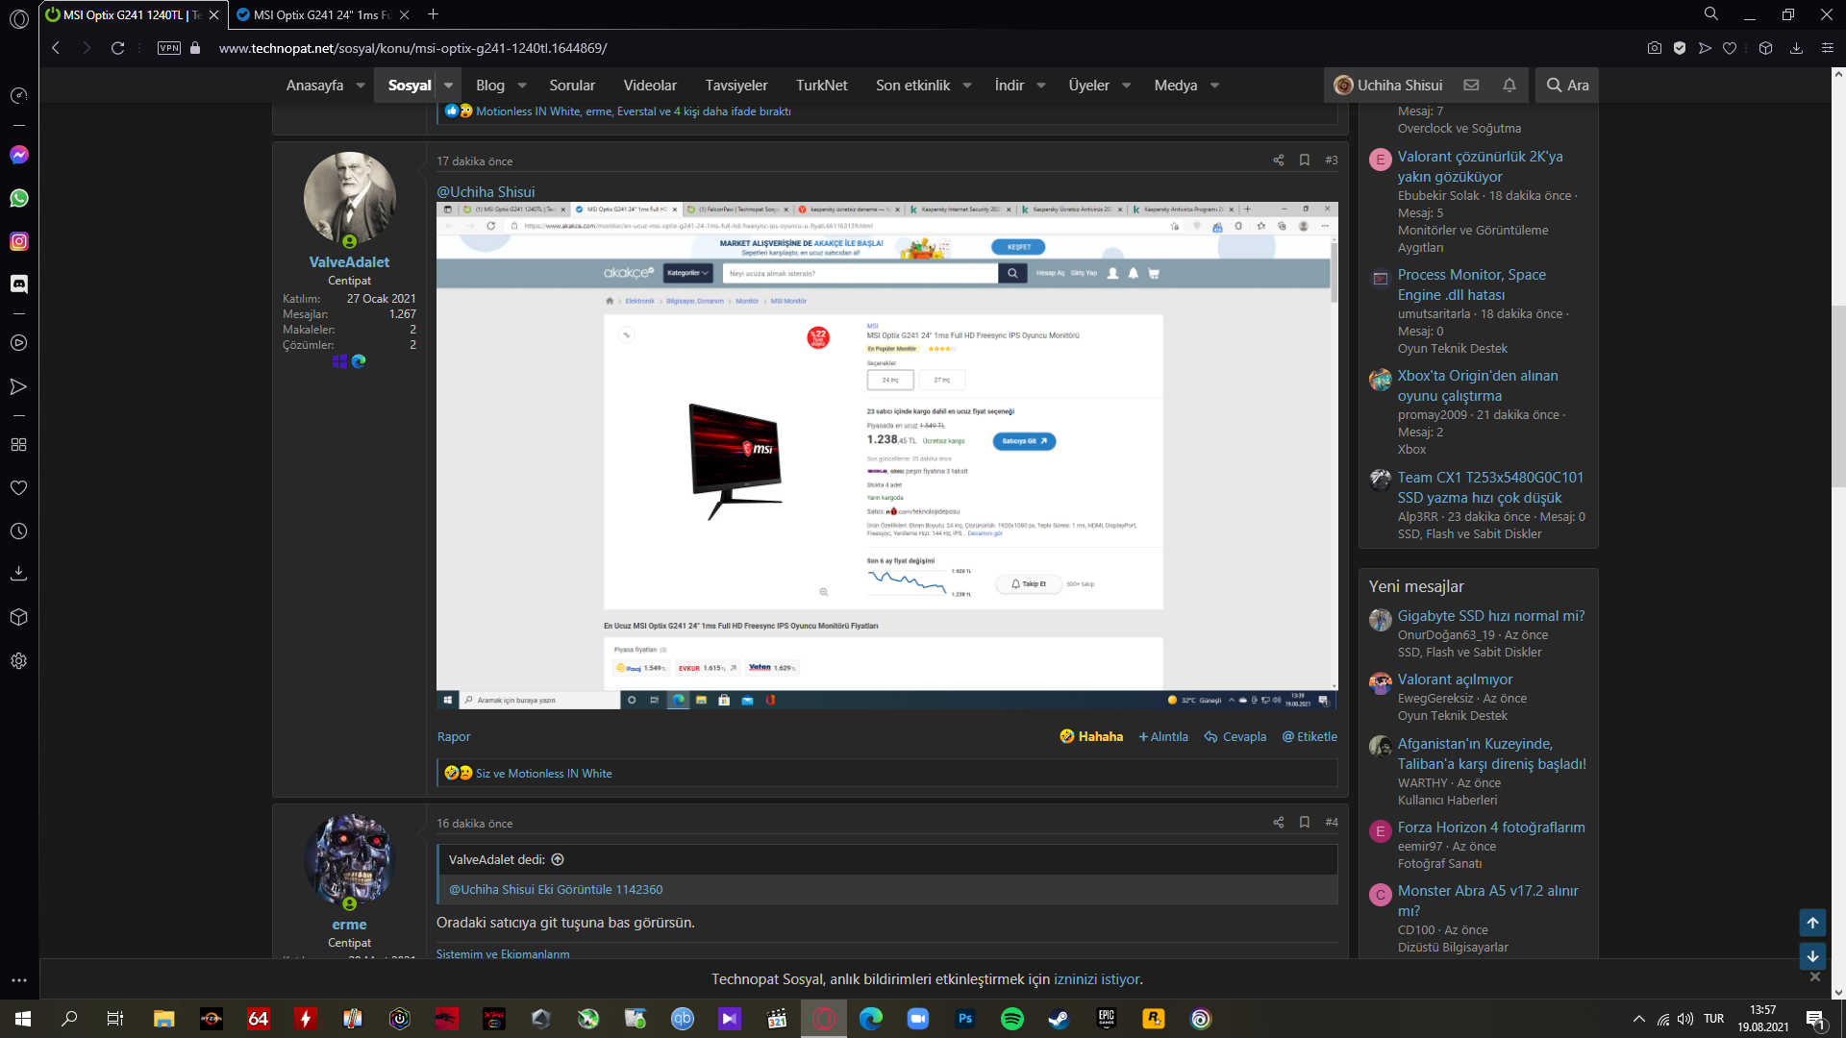Jump to page top arrow button
Image resolution: width=1846 pixels, height=1038 pixels.
(x=1811, y=923)
